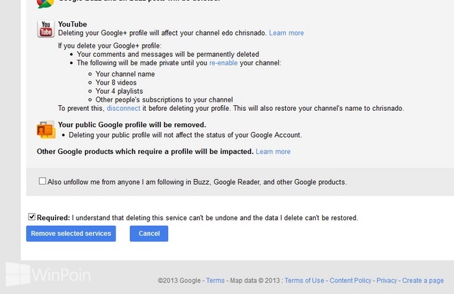Click the disconnect link
This screenshot has height=294, width=454.
pos(123,108)
